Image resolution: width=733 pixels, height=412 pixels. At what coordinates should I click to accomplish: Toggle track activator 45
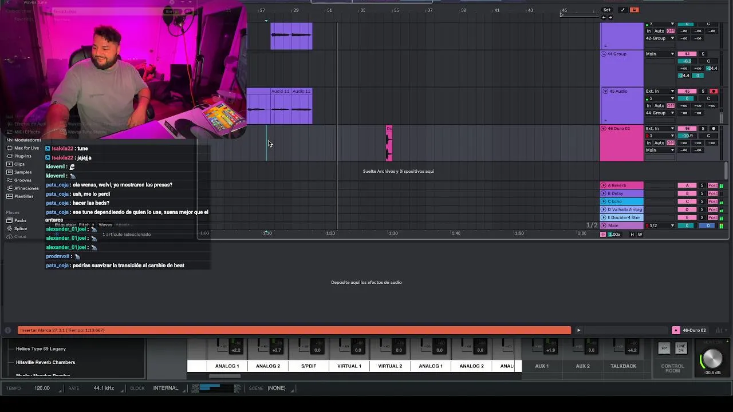click(687, 91)
